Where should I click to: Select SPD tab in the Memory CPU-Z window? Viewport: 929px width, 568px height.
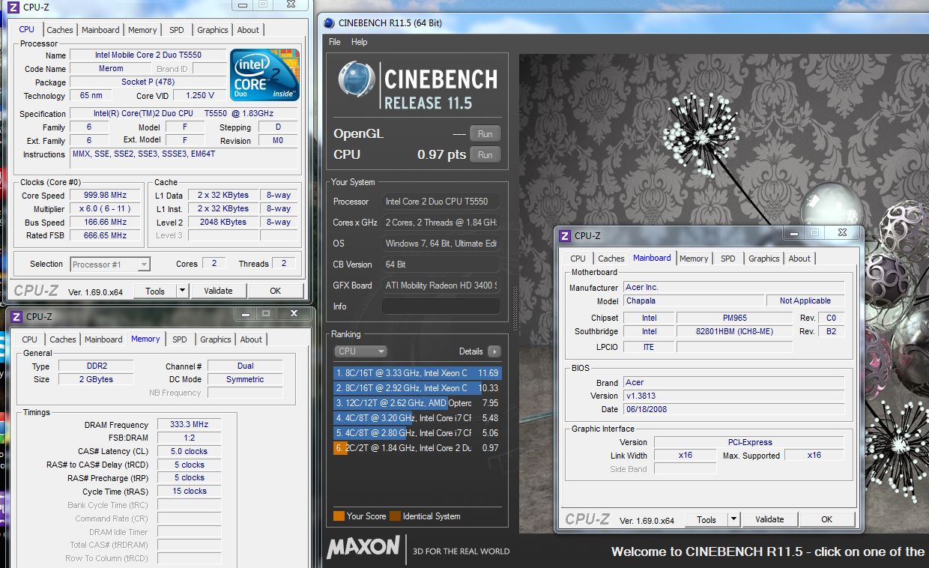pyautogui.click(x=180, y=339)
